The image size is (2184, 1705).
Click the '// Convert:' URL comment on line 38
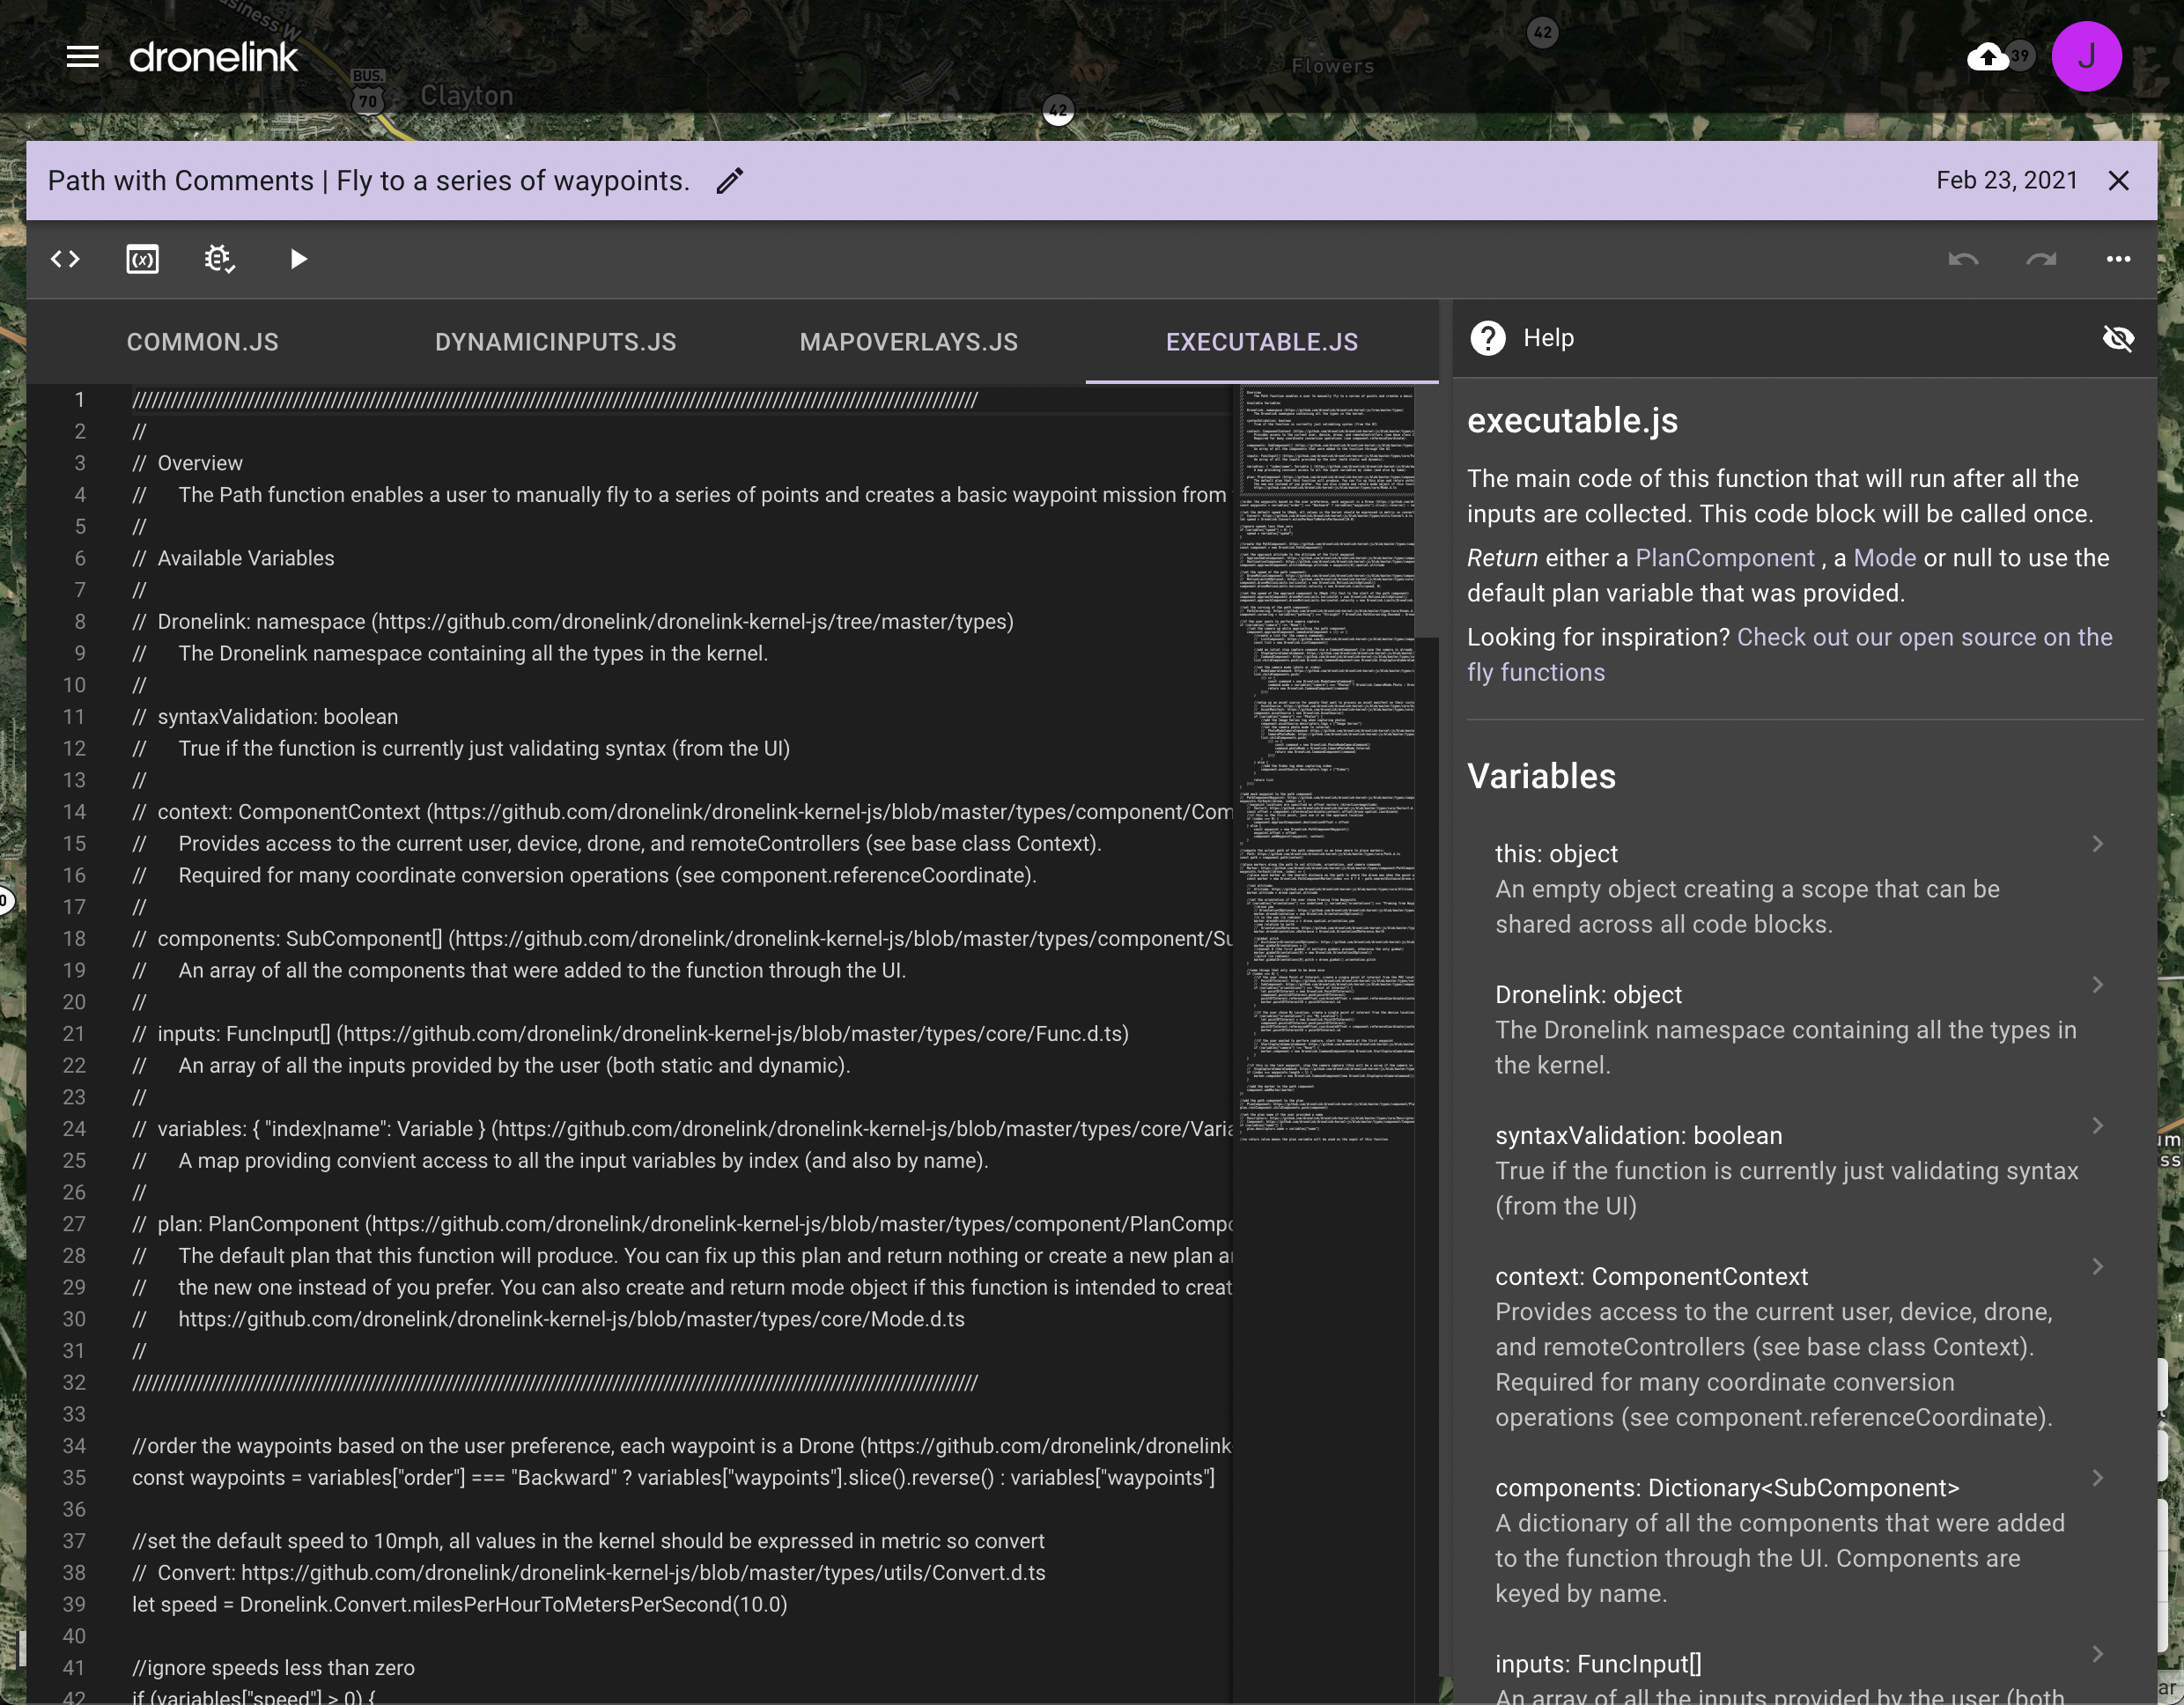588,1572
